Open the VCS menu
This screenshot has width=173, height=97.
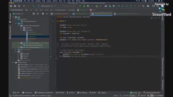coord(73,1)
